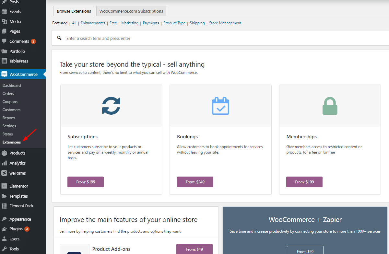Filter extensions by Payments category
This screenshot has height=254, width=389.
pyautogui.click(x=151, y=23)
